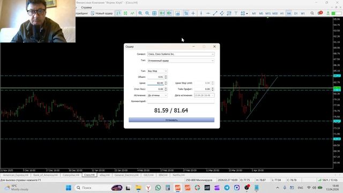343x193 pixels.
Task: Click the Стоп Лосс input field
Action: (155, 90)
